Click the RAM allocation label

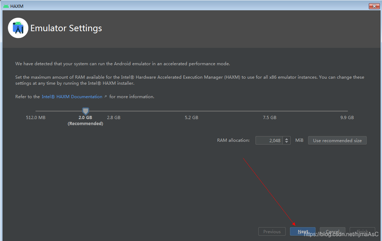233,140
